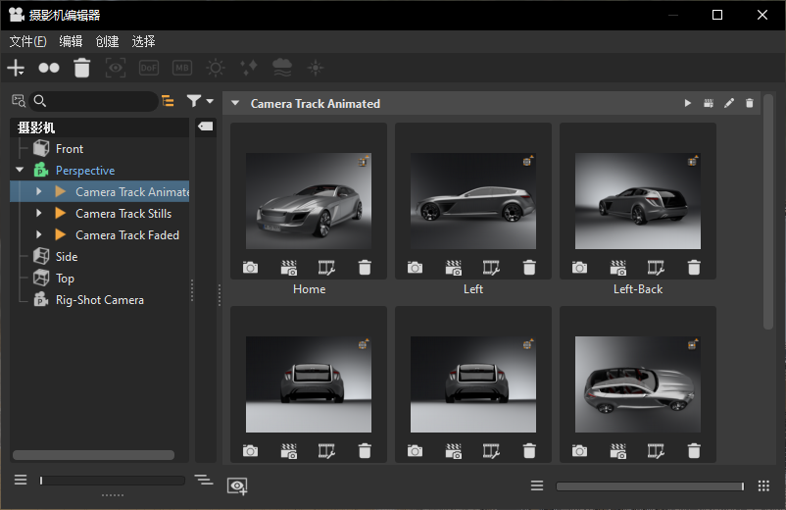Click the add camera plus icon
786x510 pixels.
point(16,68)
